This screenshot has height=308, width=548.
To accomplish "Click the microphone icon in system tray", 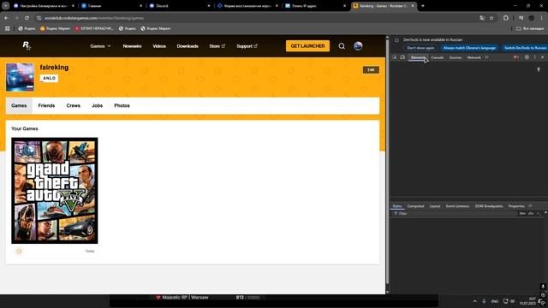I will [x=484, y=301].
